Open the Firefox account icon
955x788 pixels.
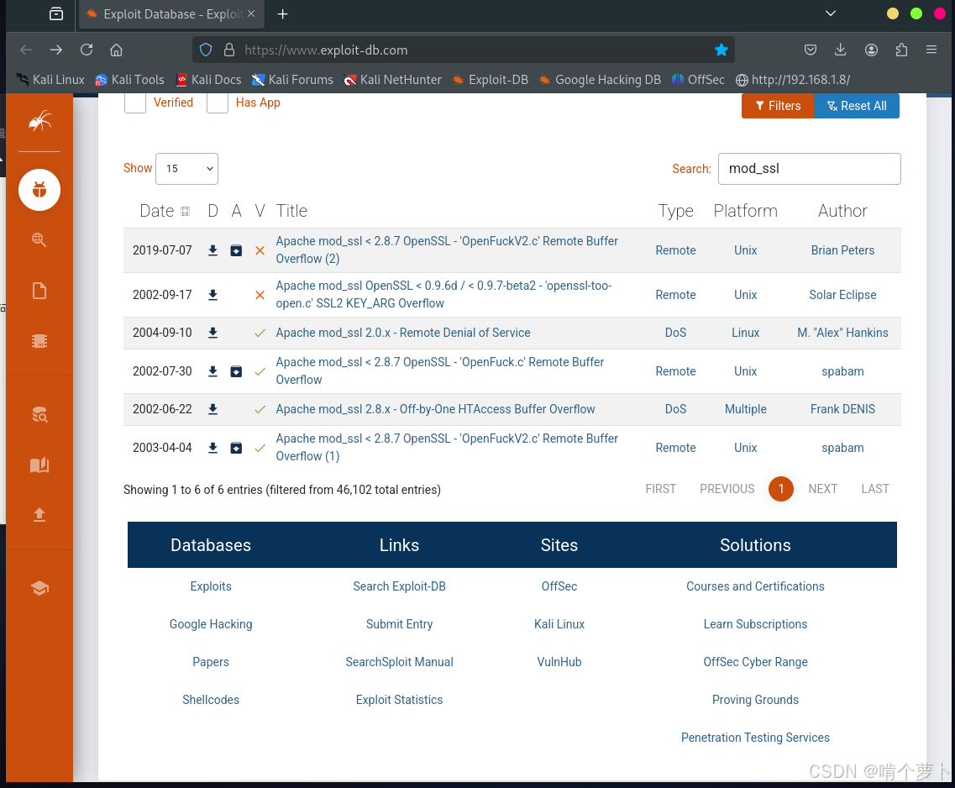[872, 50]
